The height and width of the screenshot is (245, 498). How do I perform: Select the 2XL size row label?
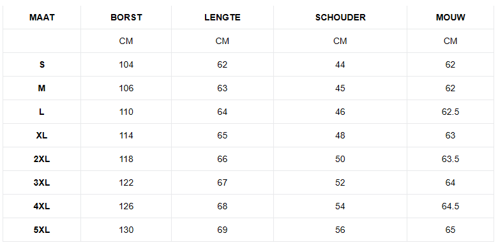pos(42,159)
